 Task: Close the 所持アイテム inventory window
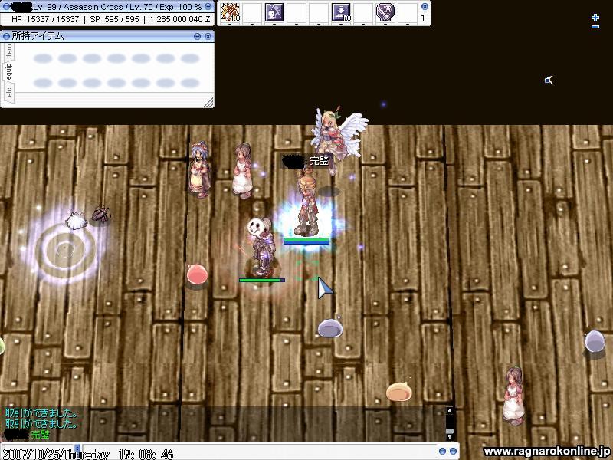click(208, 36)
